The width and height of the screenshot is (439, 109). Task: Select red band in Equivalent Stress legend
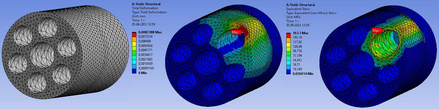(289, 35)
